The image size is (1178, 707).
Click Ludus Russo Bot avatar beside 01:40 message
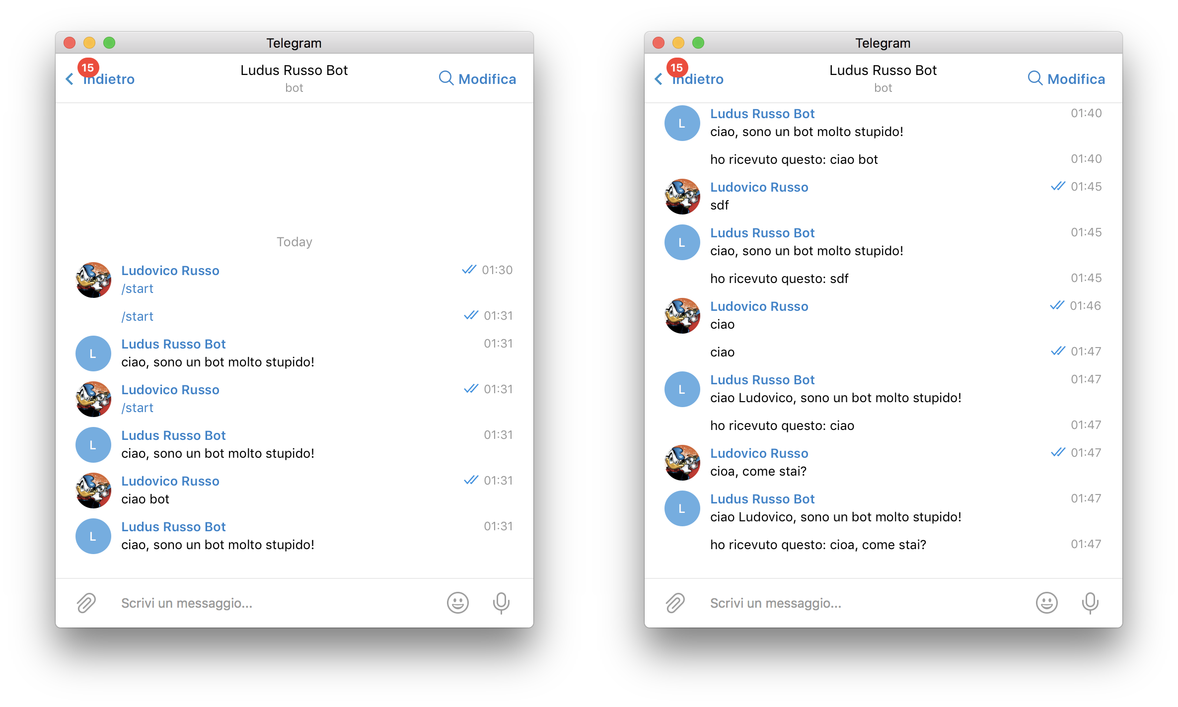click(682, 123)
